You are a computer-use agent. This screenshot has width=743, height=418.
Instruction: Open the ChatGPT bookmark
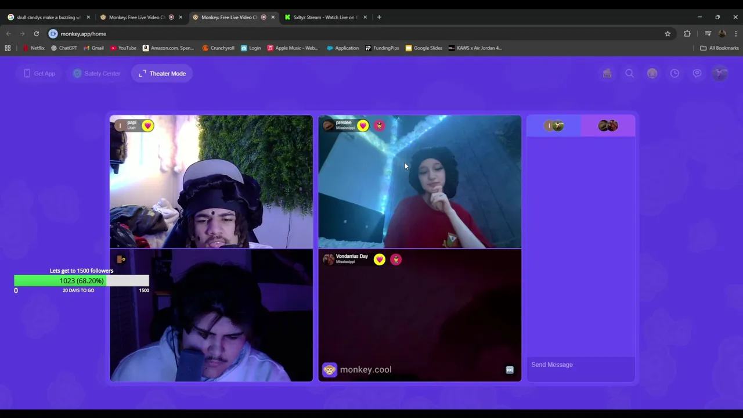[x=64, y=48]
